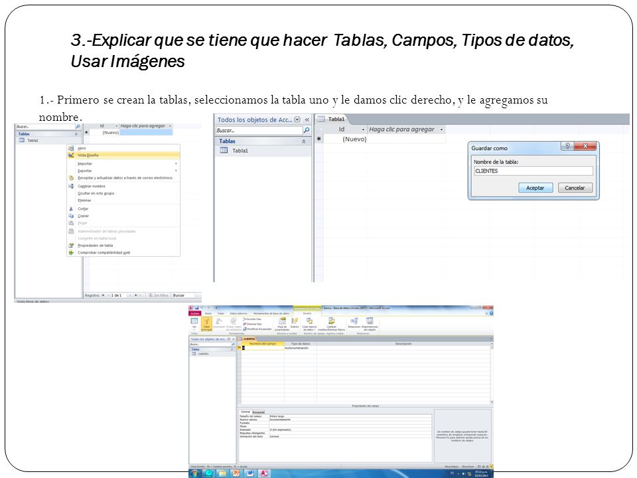Viewport: 637px width, 478px height.
Task: Open the Todos los objetos de Access dropdown
Action: [297, 119]
